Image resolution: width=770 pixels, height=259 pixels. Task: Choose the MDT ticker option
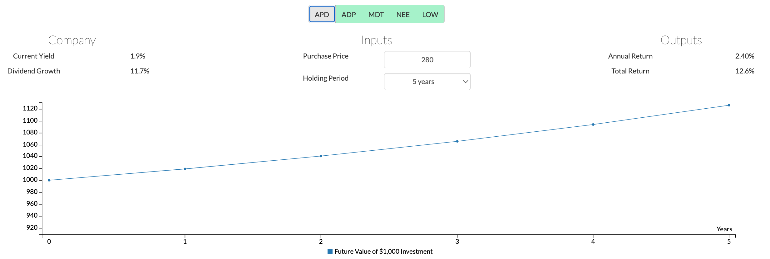[376, 14]
